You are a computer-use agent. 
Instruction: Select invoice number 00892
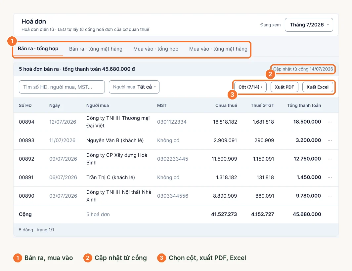26,159
